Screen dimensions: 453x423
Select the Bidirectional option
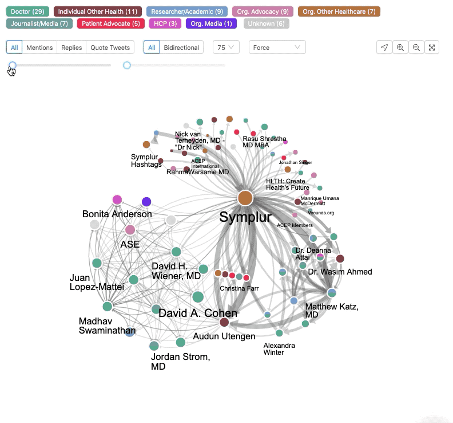point(181,47)
